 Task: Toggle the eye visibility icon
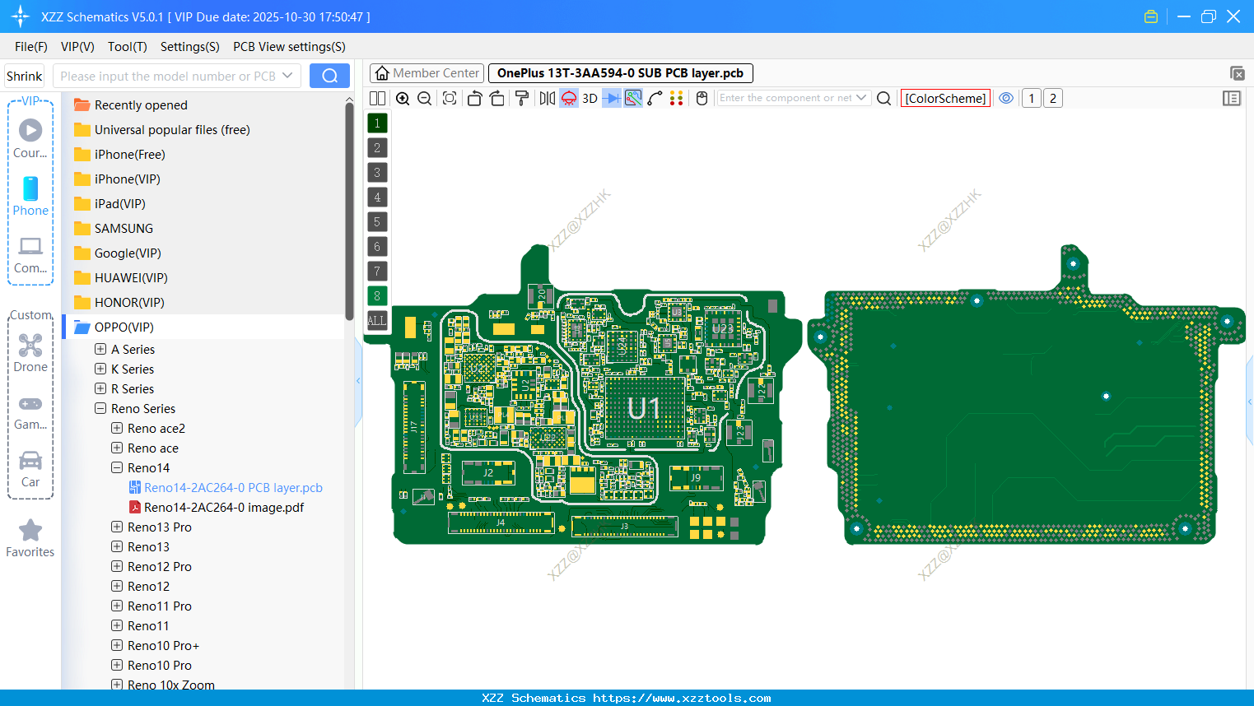tap(1006, 98)
